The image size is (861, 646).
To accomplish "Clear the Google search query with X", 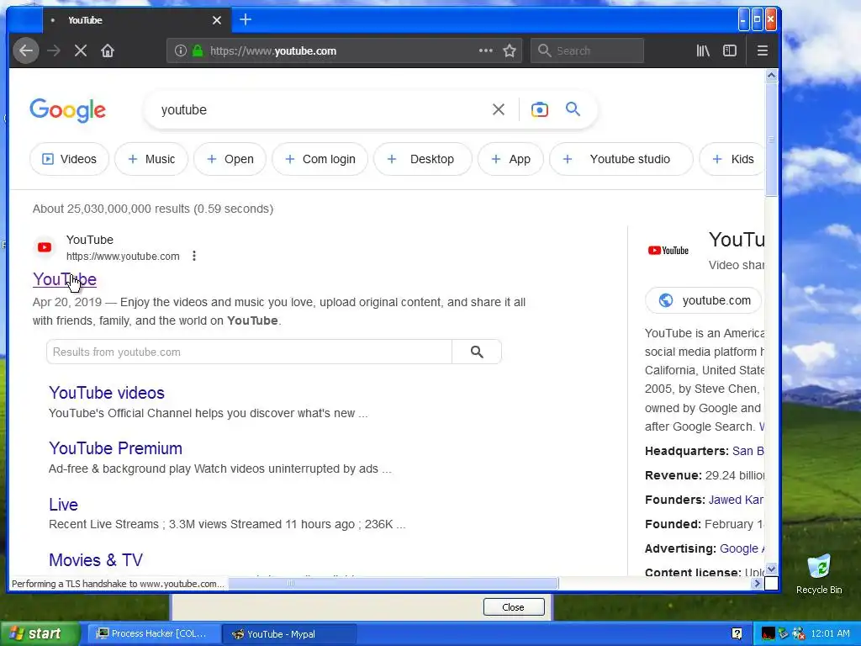I will tap(498, 110).
